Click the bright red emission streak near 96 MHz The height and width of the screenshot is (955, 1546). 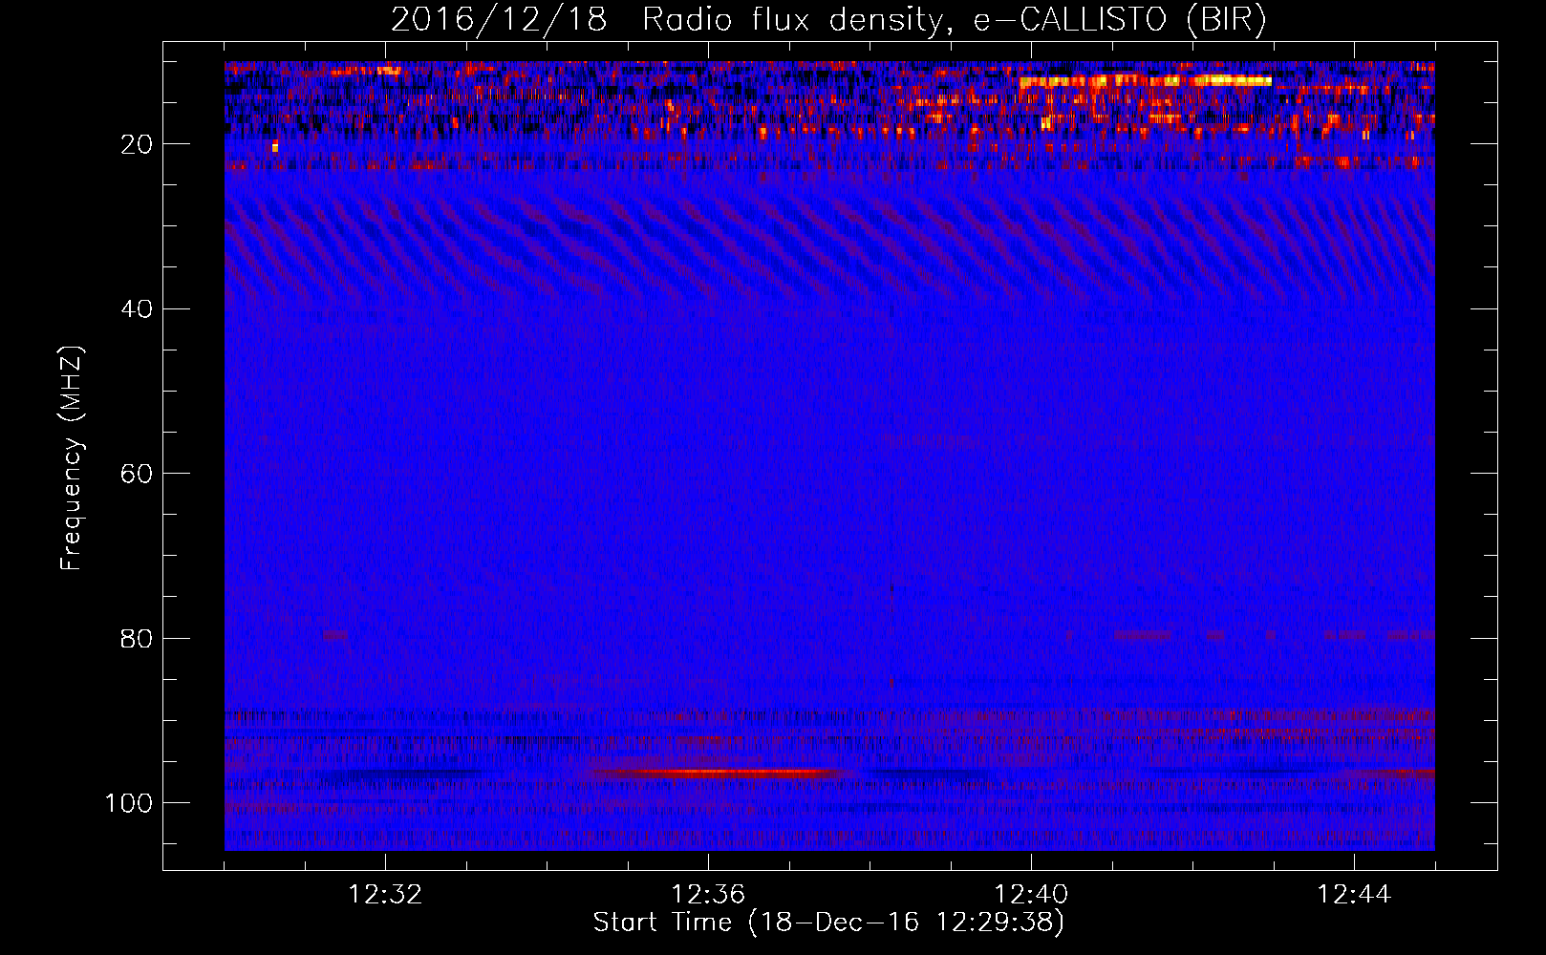(717, 772)
